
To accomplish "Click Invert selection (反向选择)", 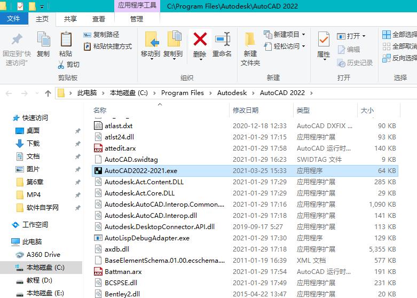I will point(399,58).
